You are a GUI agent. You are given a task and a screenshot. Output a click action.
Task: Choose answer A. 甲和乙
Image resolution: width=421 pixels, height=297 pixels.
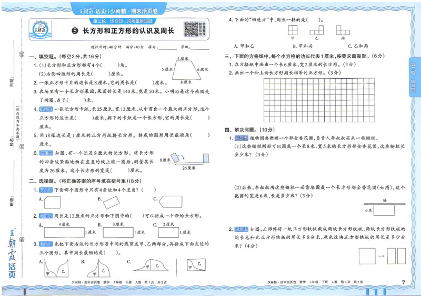244,46
